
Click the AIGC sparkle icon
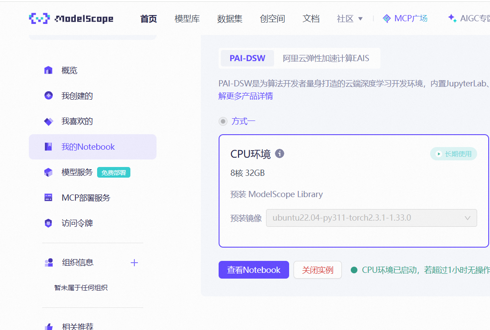tap(452, 18)
